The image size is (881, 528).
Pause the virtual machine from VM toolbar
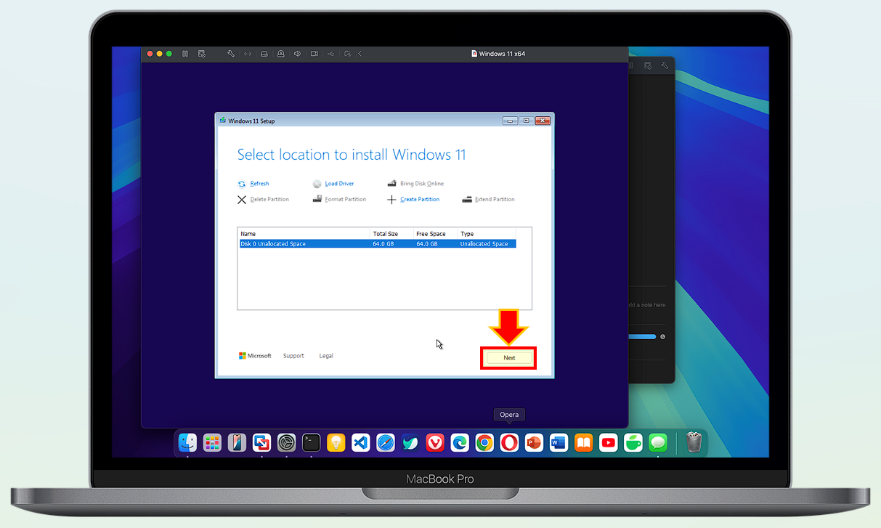click(x=185, y=54)
